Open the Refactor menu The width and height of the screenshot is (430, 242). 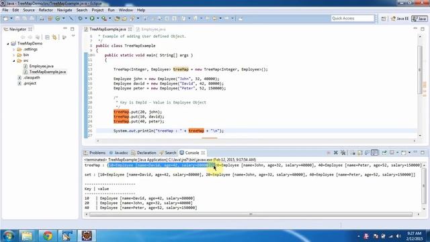(x=46, y=10)
